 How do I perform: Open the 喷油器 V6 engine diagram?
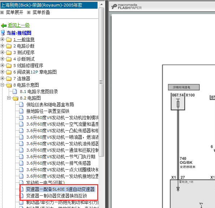click(63, 137)
